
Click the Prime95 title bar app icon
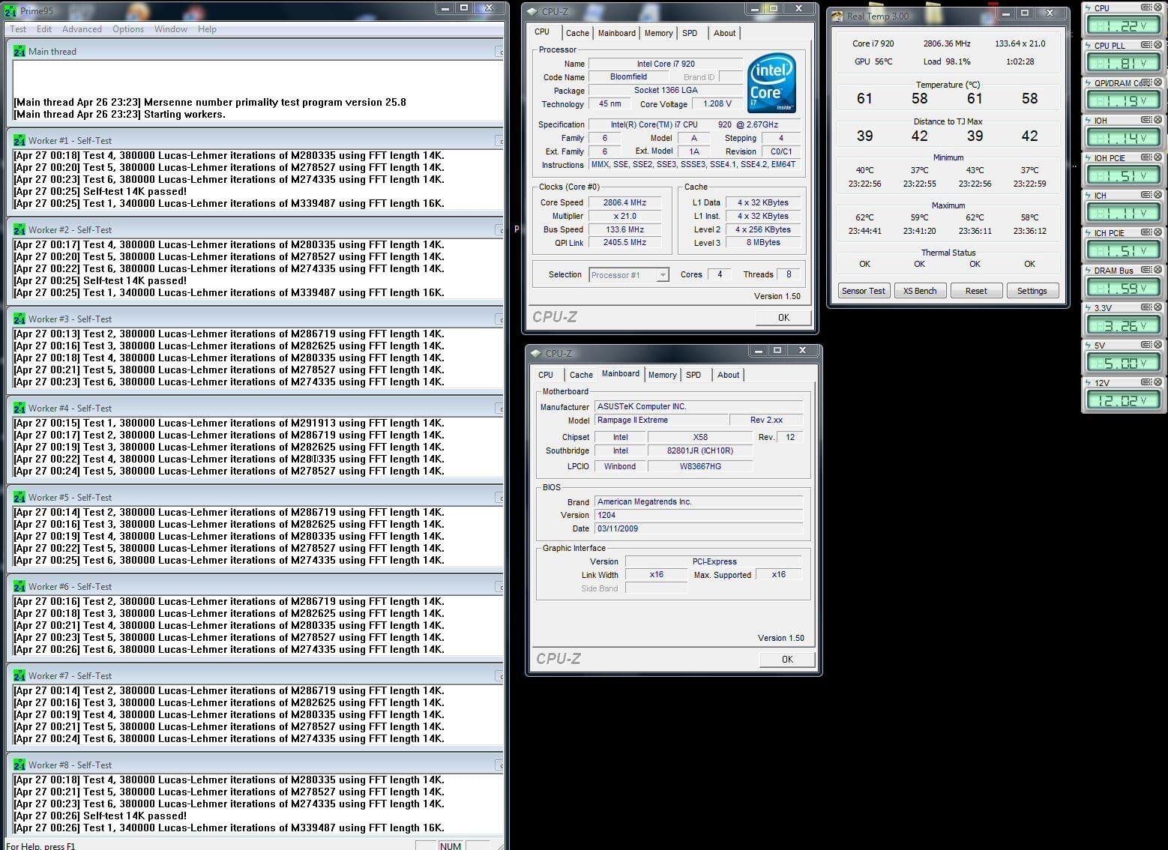10,10
